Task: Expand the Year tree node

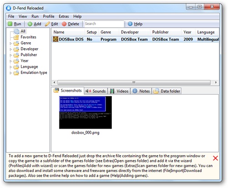Action: 10,61
